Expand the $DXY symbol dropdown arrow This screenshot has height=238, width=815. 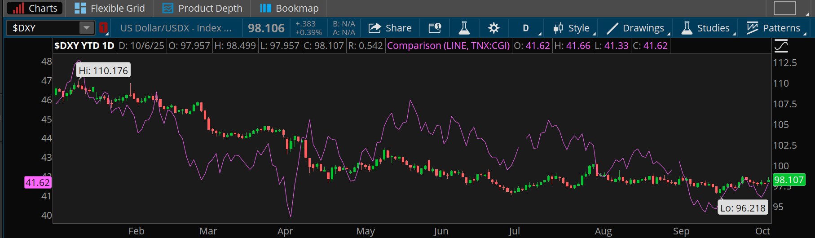click(x=86, y=28)
